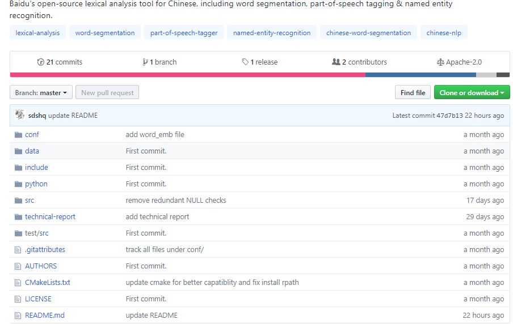Click the New pull request button
This screenshot has width=513, height=324.
coord(107,92)
